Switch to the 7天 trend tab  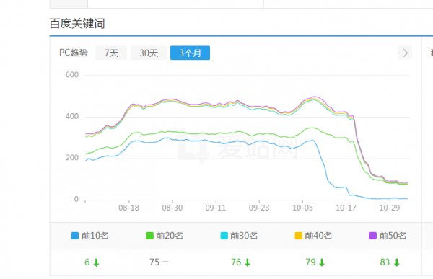(x=111, y=53)
